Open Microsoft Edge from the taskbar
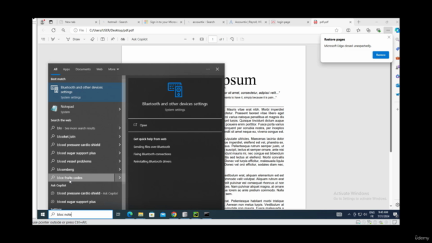 pyautogui.click(x=130, y=215)
